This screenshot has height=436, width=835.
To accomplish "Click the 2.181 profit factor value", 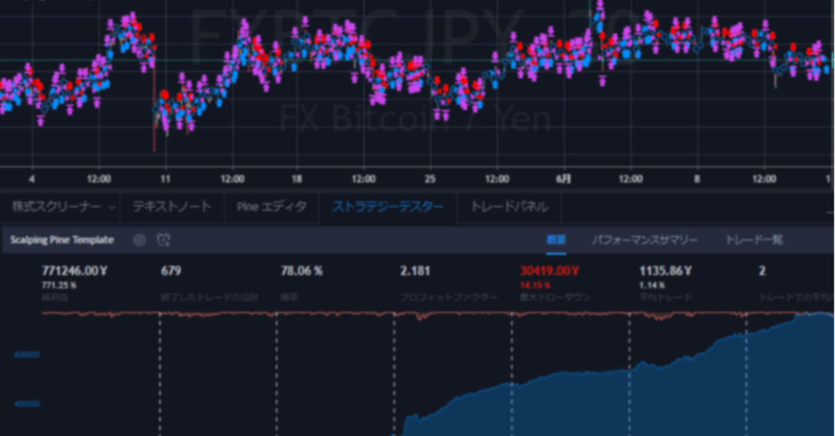I will coord(416,270).
